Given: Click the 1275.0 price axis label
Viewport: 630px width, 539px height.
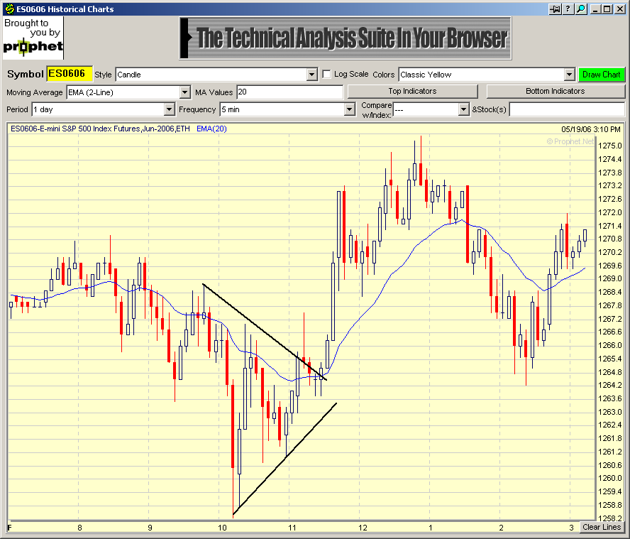Looking at the screenshot, I should [x=609, y=146].
